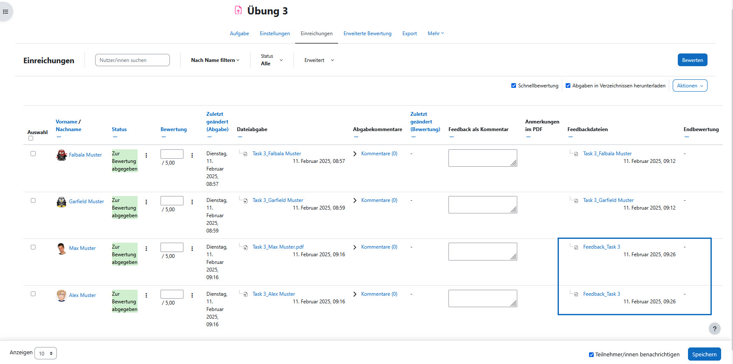Viewport: 733px width, 364px height.
Task: Click Falbala Muster's profile picture
Action: pos(62,155)
